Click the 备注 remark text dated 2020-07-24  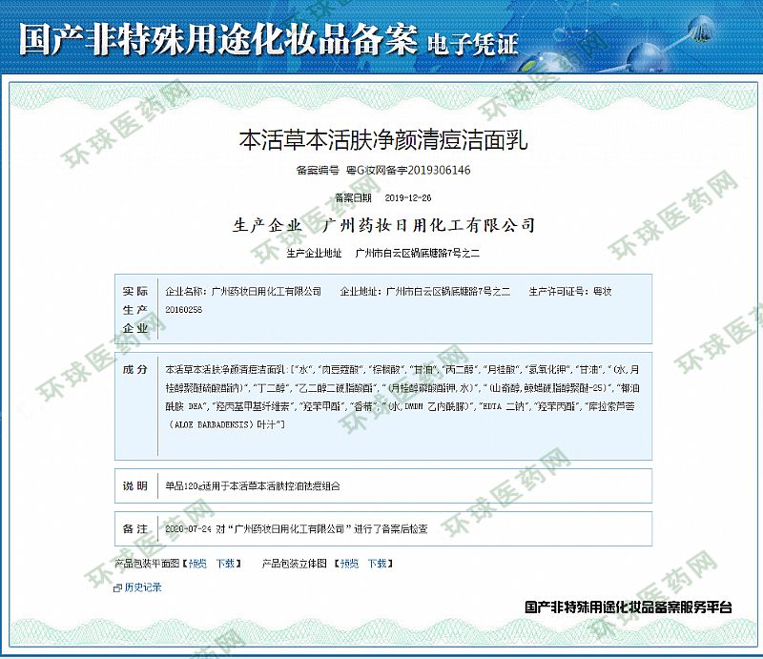click(x=296, y=527)
